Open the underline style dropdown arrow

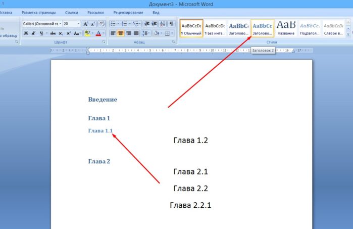[46, 33]
